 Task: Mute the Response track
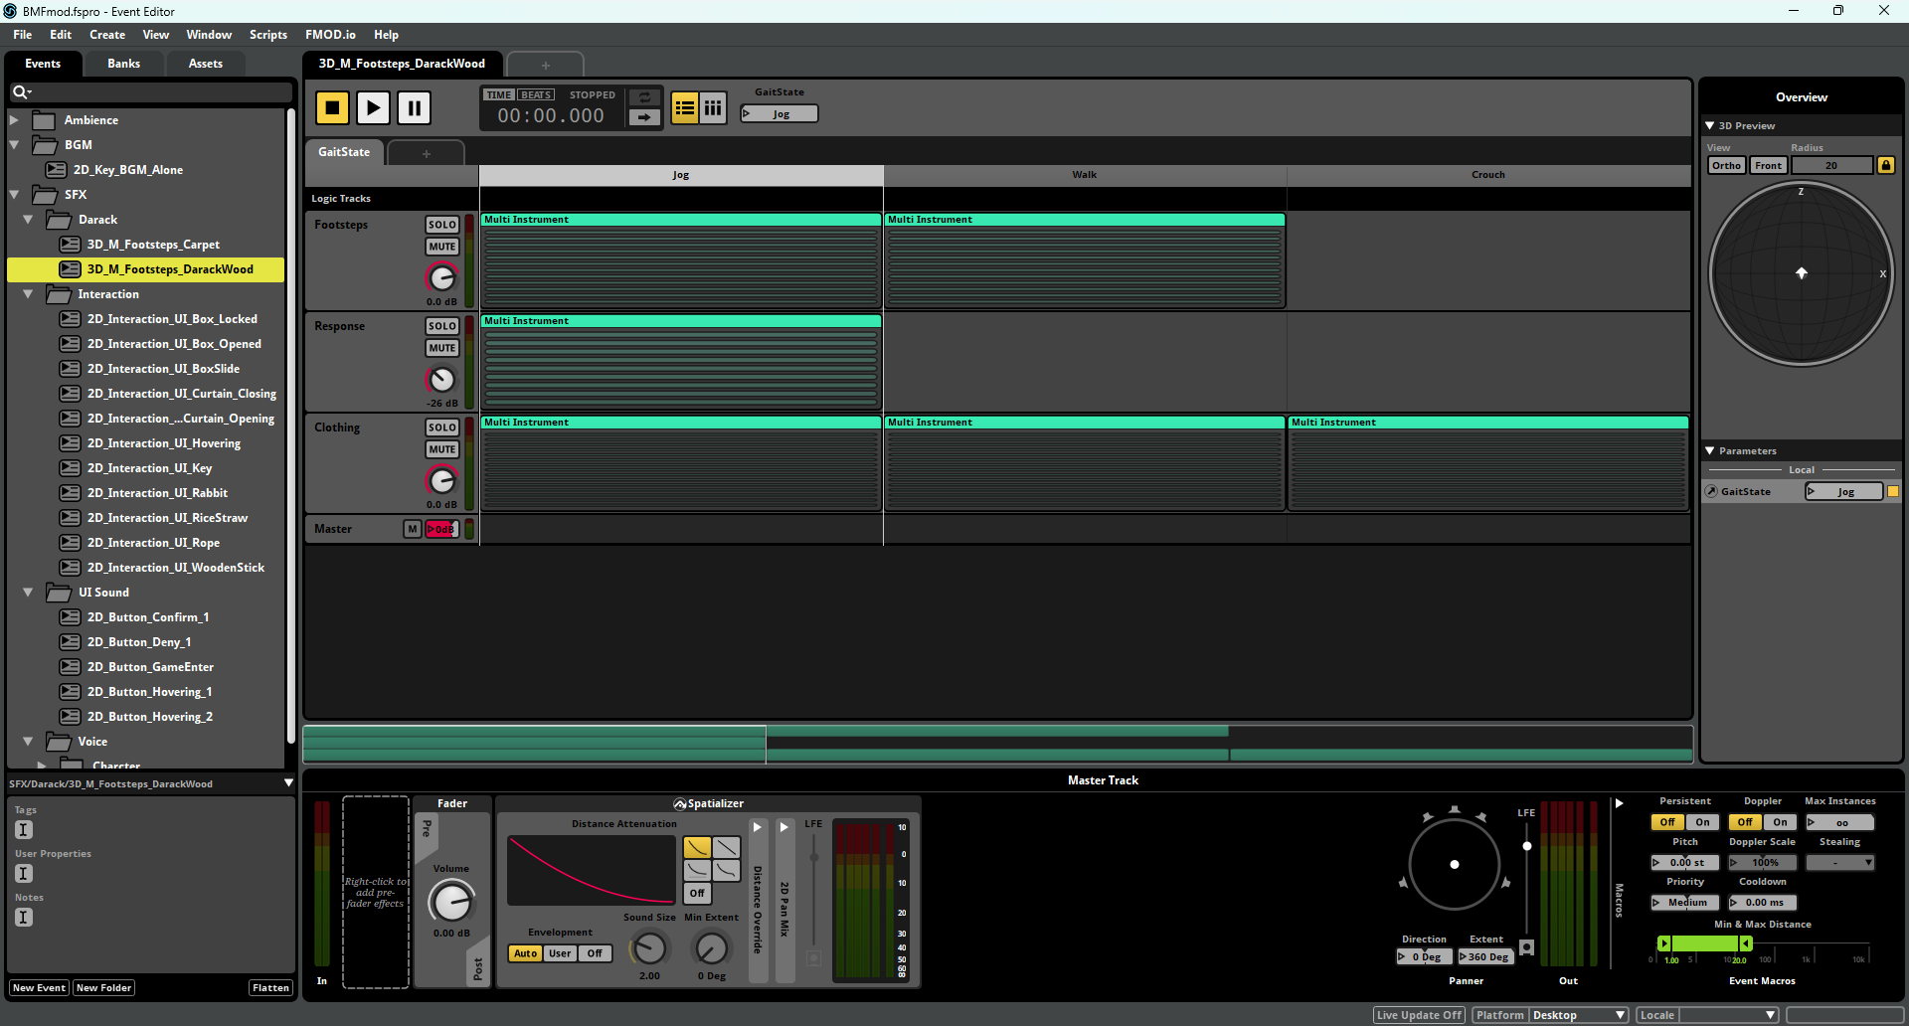click(441, 348)
